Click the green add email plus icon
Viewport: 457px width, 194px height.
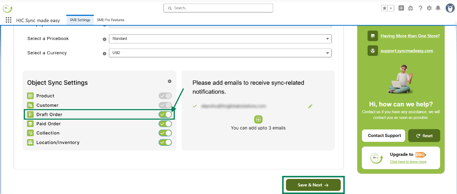(258, 120)
